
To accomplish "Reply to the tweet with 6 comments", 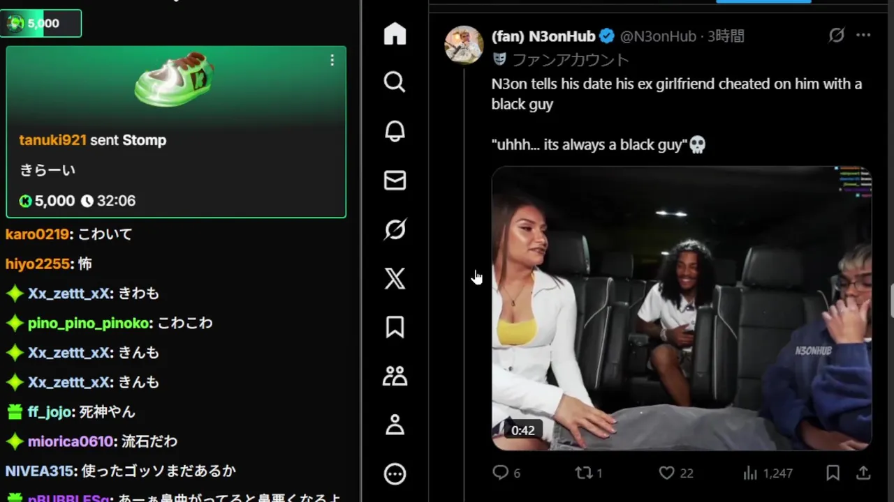I will coord(500,473).
